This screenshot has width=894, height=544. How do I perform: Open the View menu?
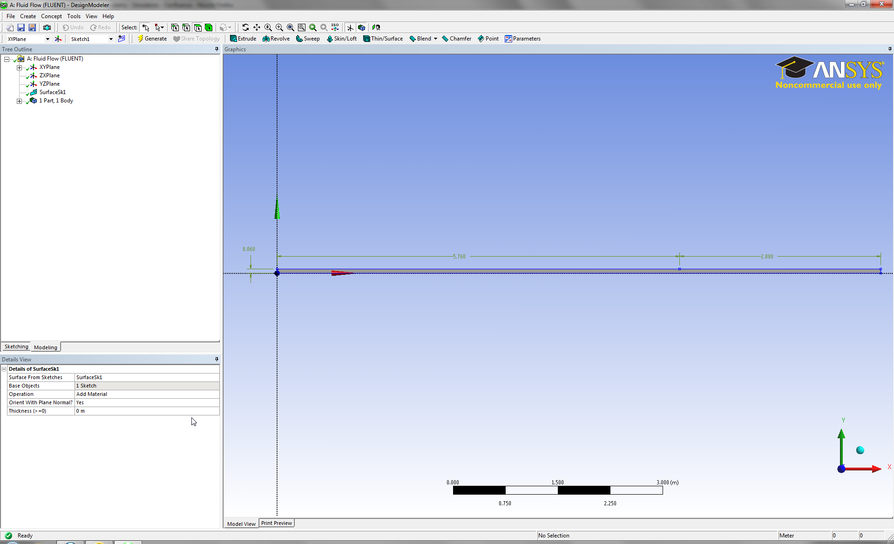click(x=91, y=16)
